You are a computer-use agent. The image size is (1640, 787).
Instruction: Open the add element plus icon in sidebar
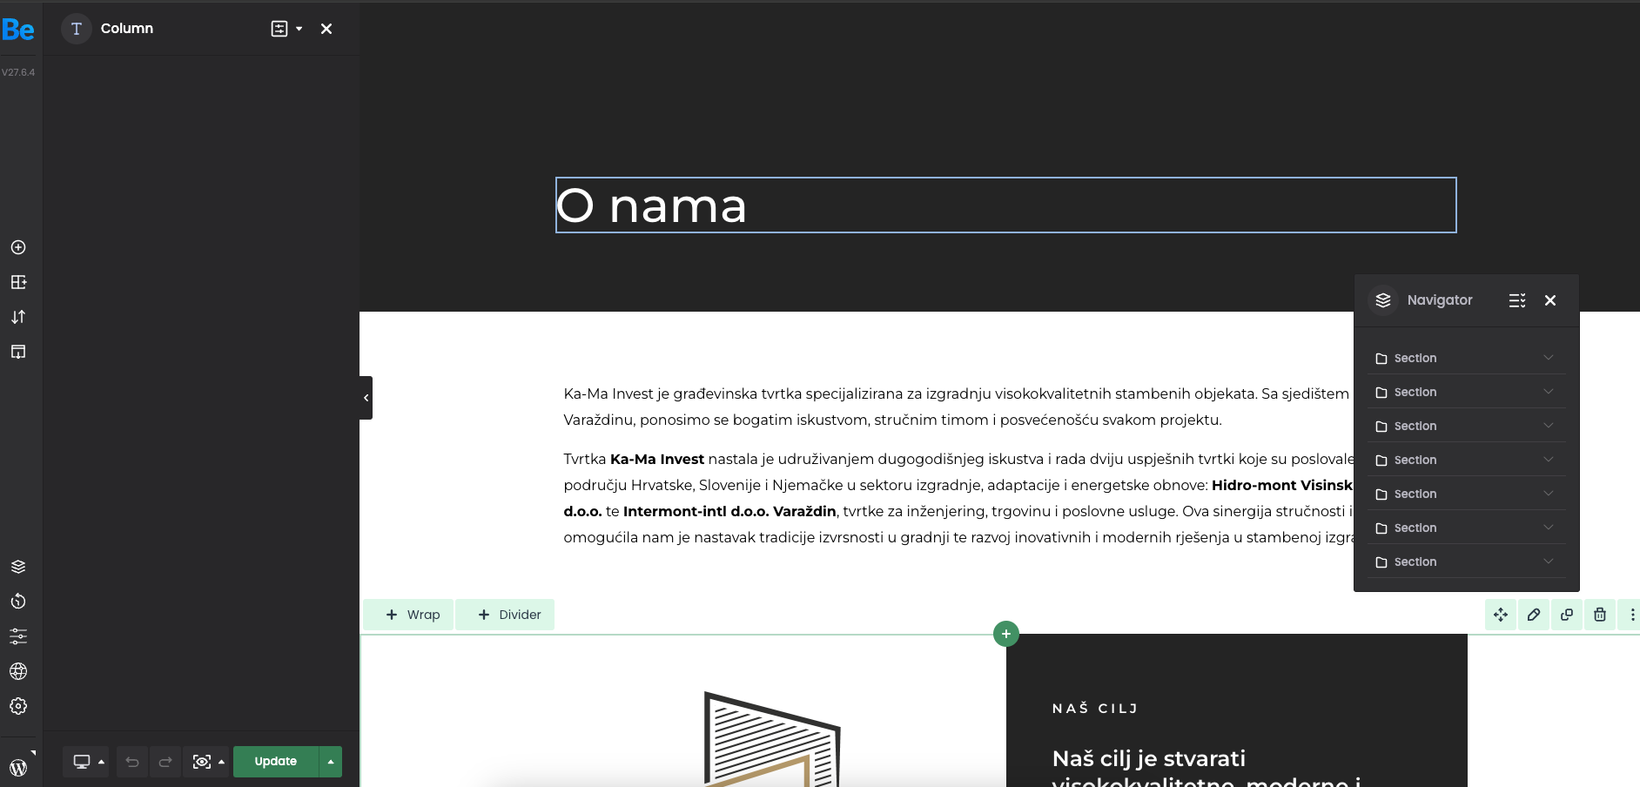18,247
